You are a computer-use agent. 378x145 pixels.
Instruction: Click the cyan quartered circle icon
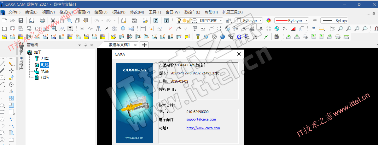[x=277, y=29]
